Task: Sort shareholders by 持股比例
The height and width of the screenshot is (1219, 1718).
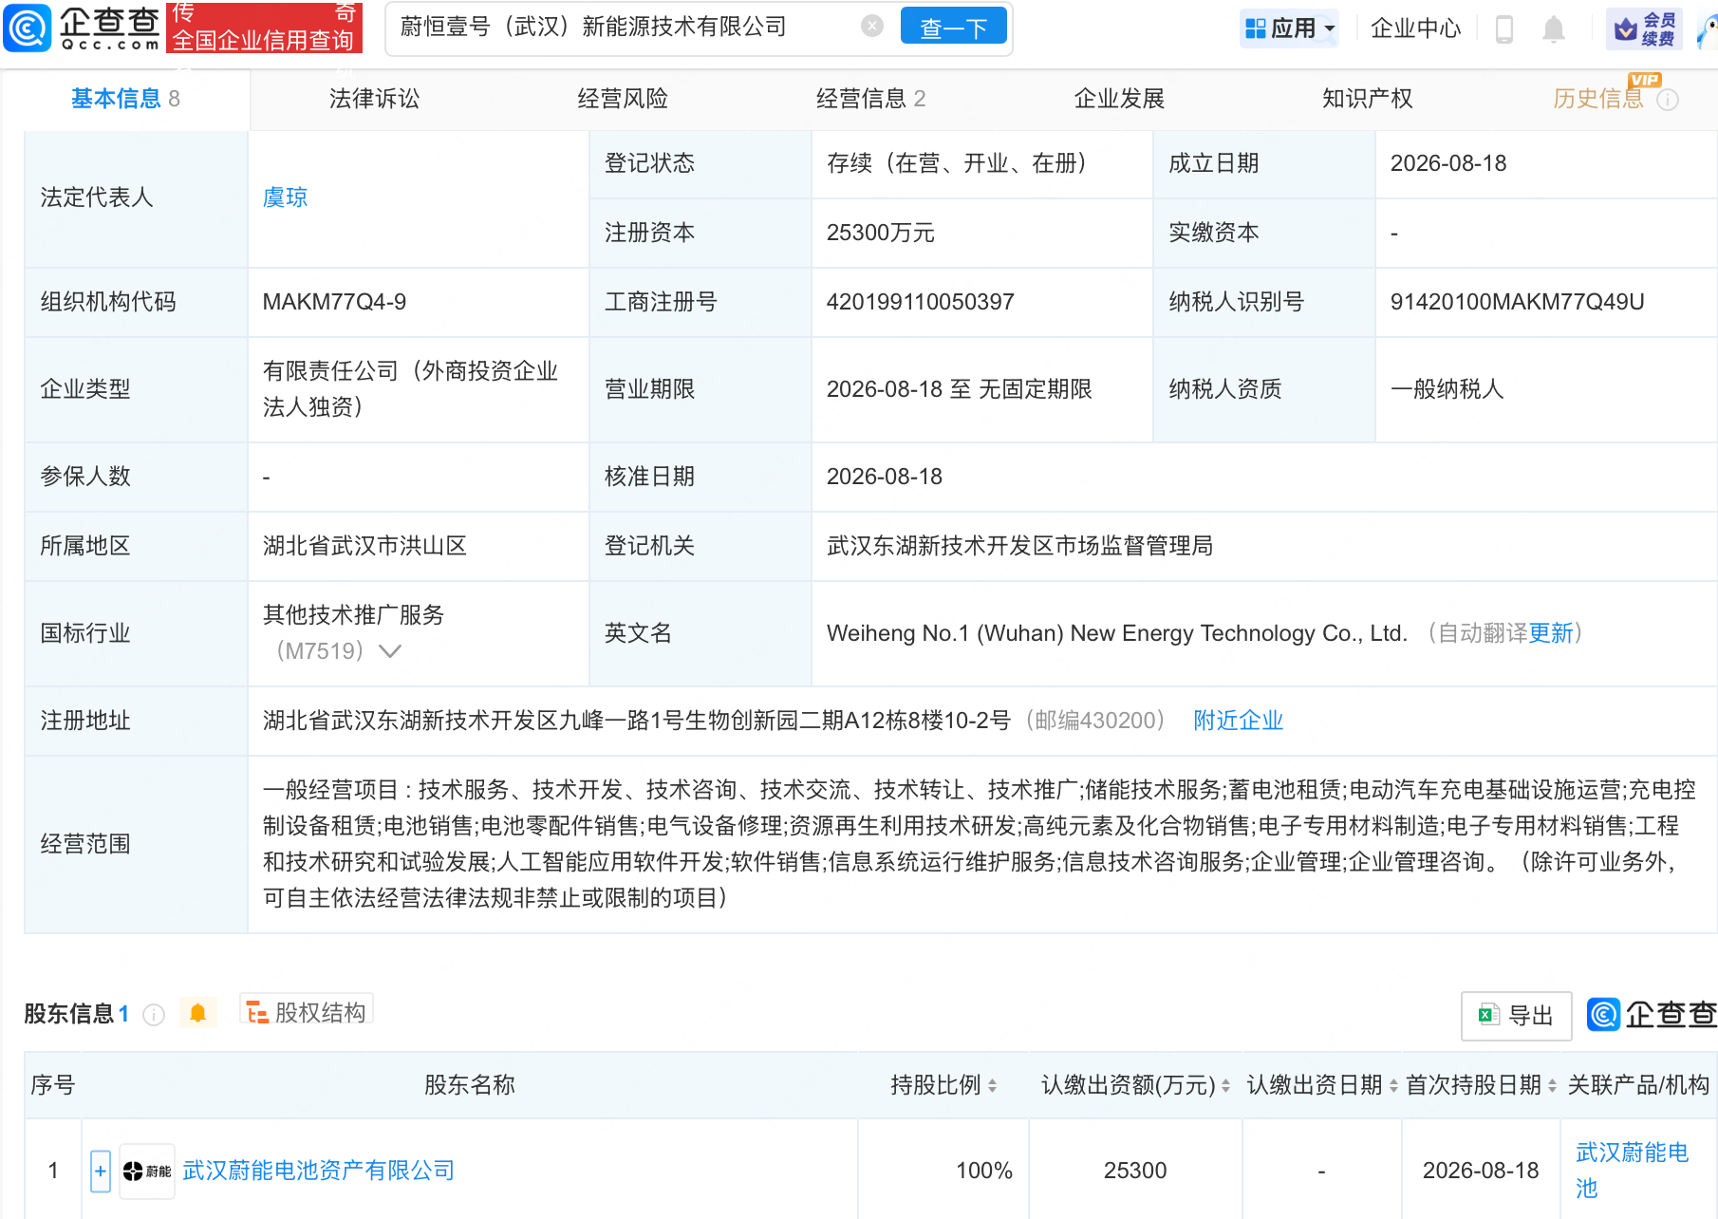Action: click(x=992, y=1085)
